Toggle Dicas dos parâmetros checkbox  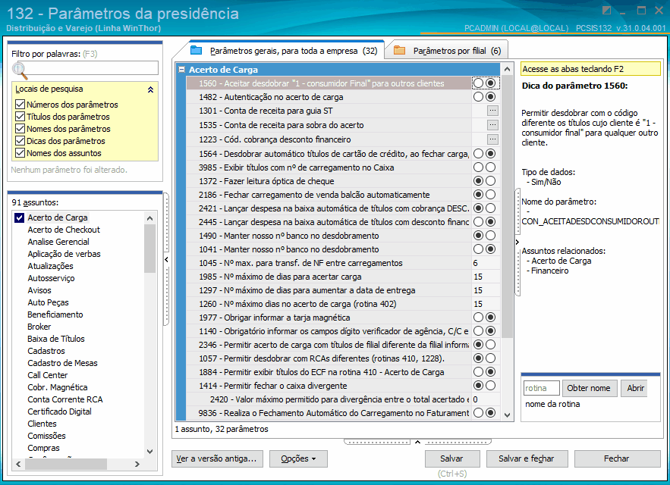[x=20, y=140]
